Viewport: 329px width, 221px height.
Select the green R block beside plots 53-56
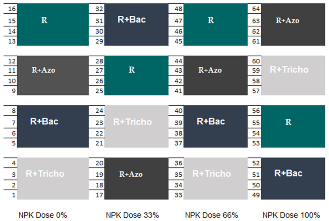pos(293,126)
